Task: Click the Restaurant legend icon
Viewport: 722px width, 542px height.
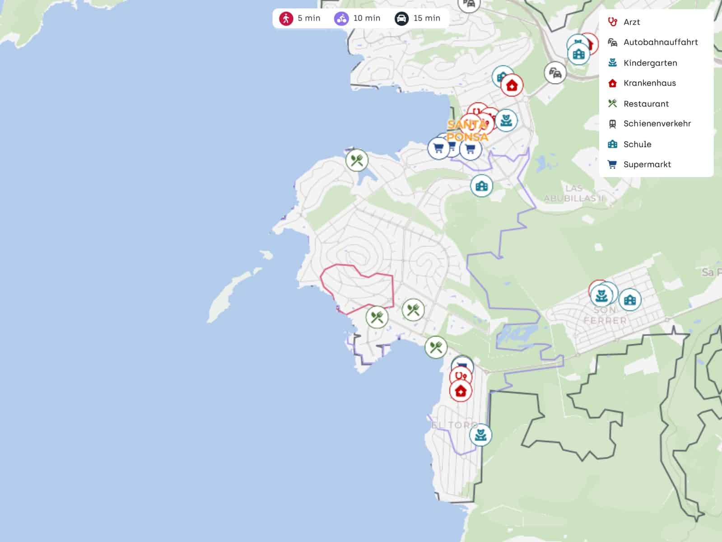Action: pyautogui.click(x=612, y=103)
